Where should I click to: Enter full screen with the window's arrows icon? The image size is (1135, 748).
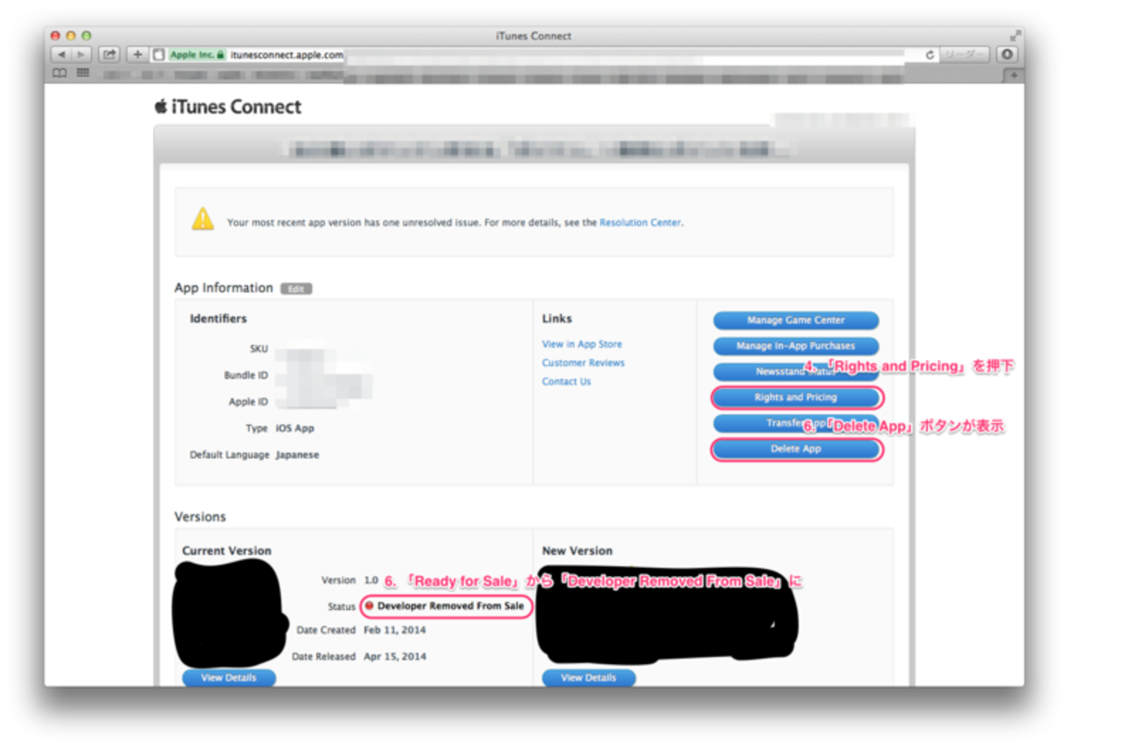pyautogui.click(x=1014, y=36)
